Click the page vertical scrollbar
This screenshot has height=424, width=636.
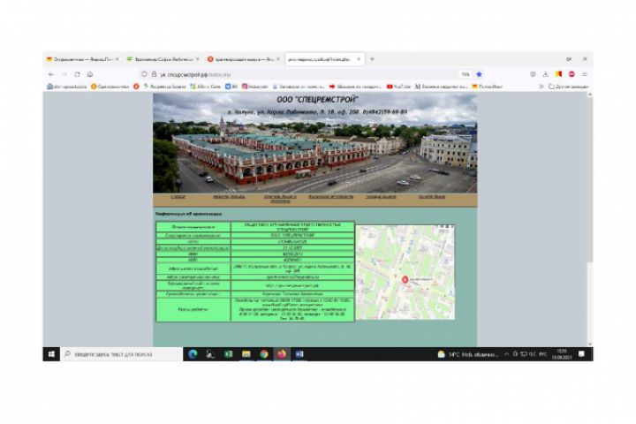[x=590, y=221]
